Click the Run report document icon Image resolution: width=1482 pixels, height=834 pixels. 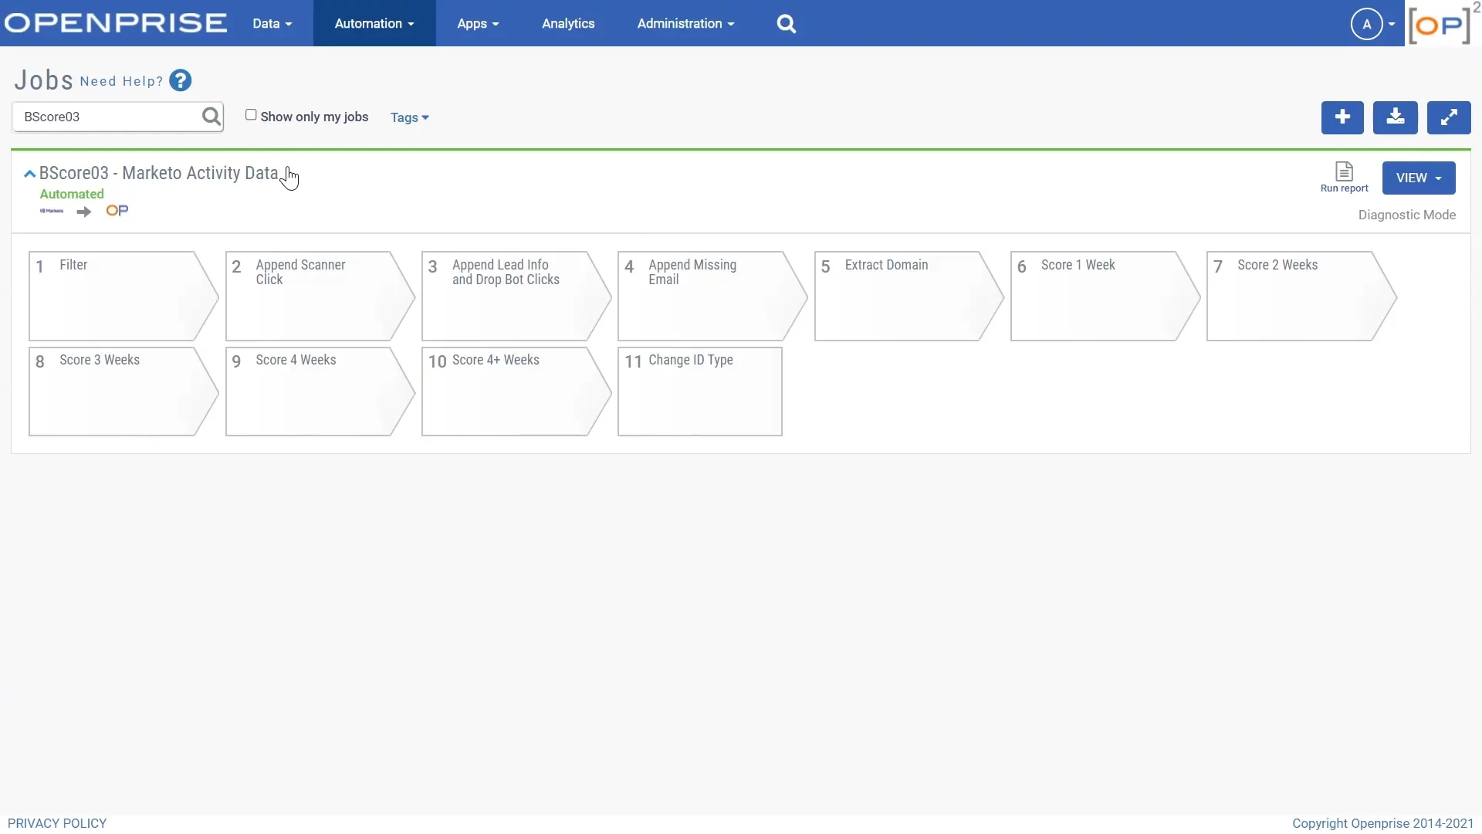1344,171
